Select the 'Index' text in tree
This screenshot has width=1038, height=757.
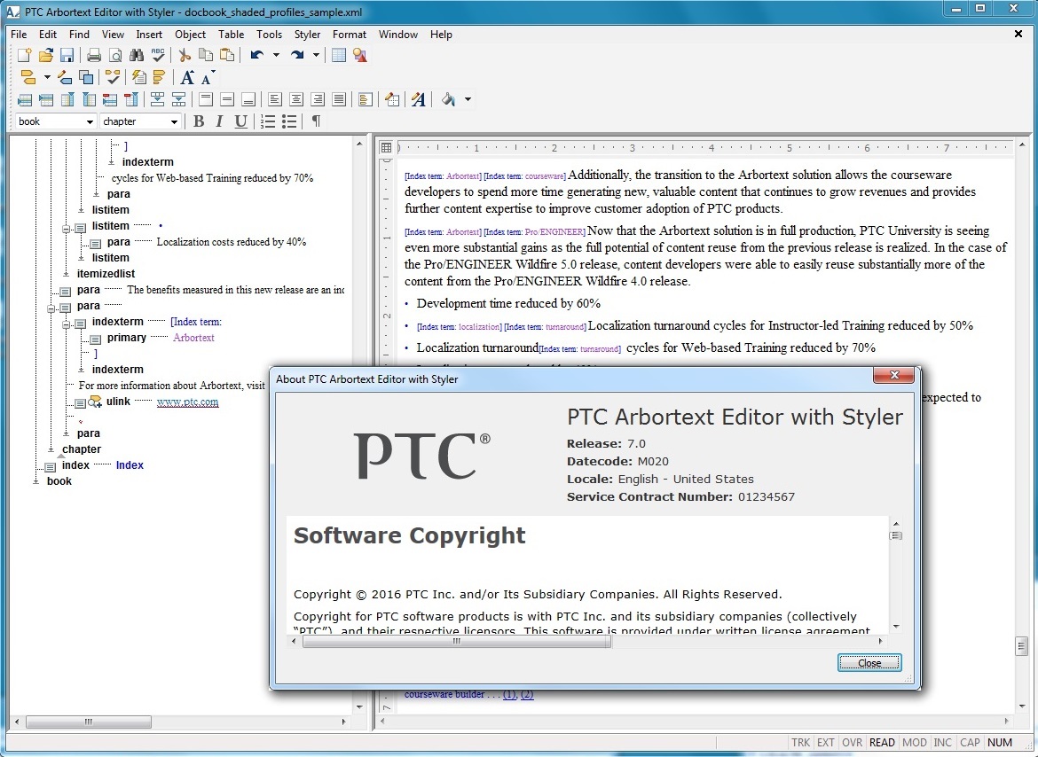130,465
